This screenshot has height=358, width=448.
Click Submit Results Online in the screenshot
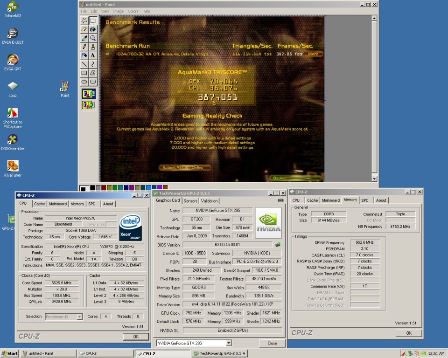click(x=185, y=168)
